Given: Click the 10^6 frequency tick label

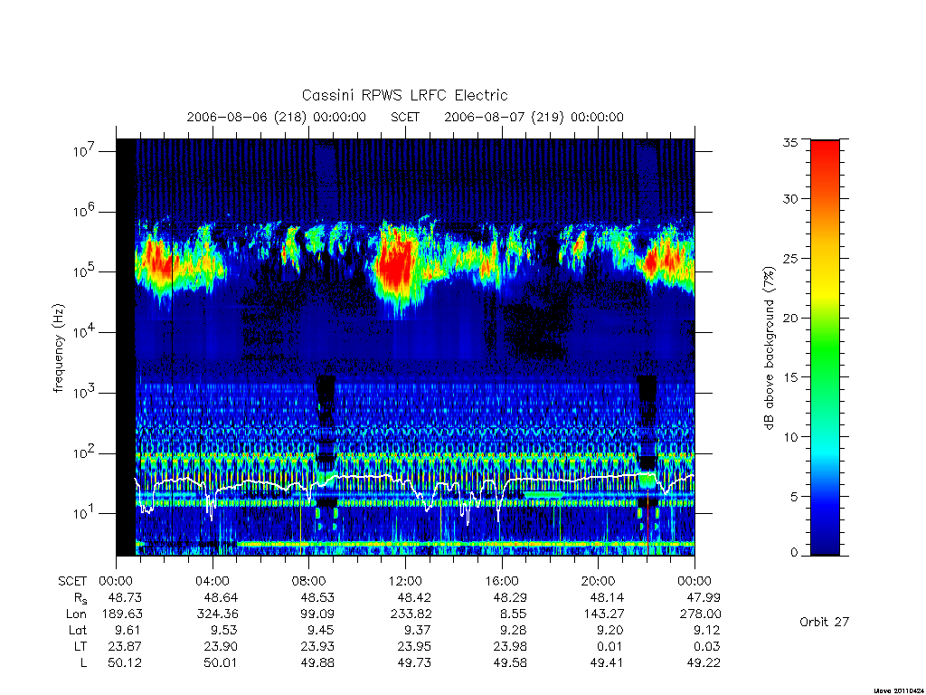Looking at the screenshot, I should [85, 211].
